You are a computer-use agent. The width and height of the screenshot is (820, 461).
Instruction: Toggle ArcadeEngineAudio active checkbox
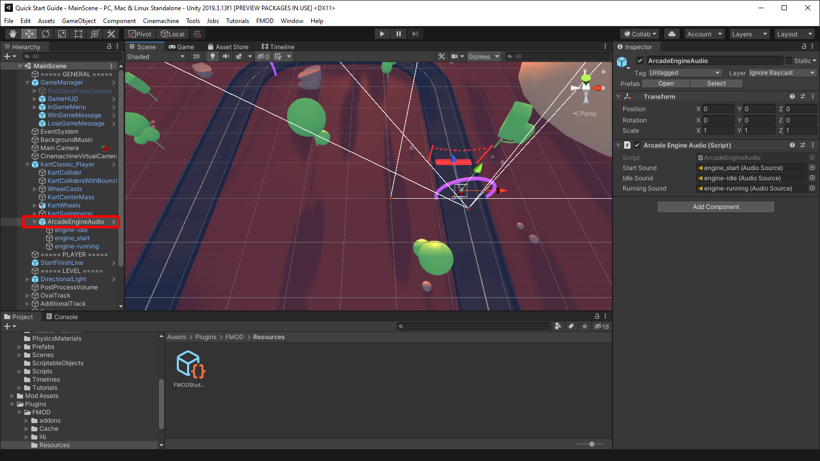click(x=640, y=60)
